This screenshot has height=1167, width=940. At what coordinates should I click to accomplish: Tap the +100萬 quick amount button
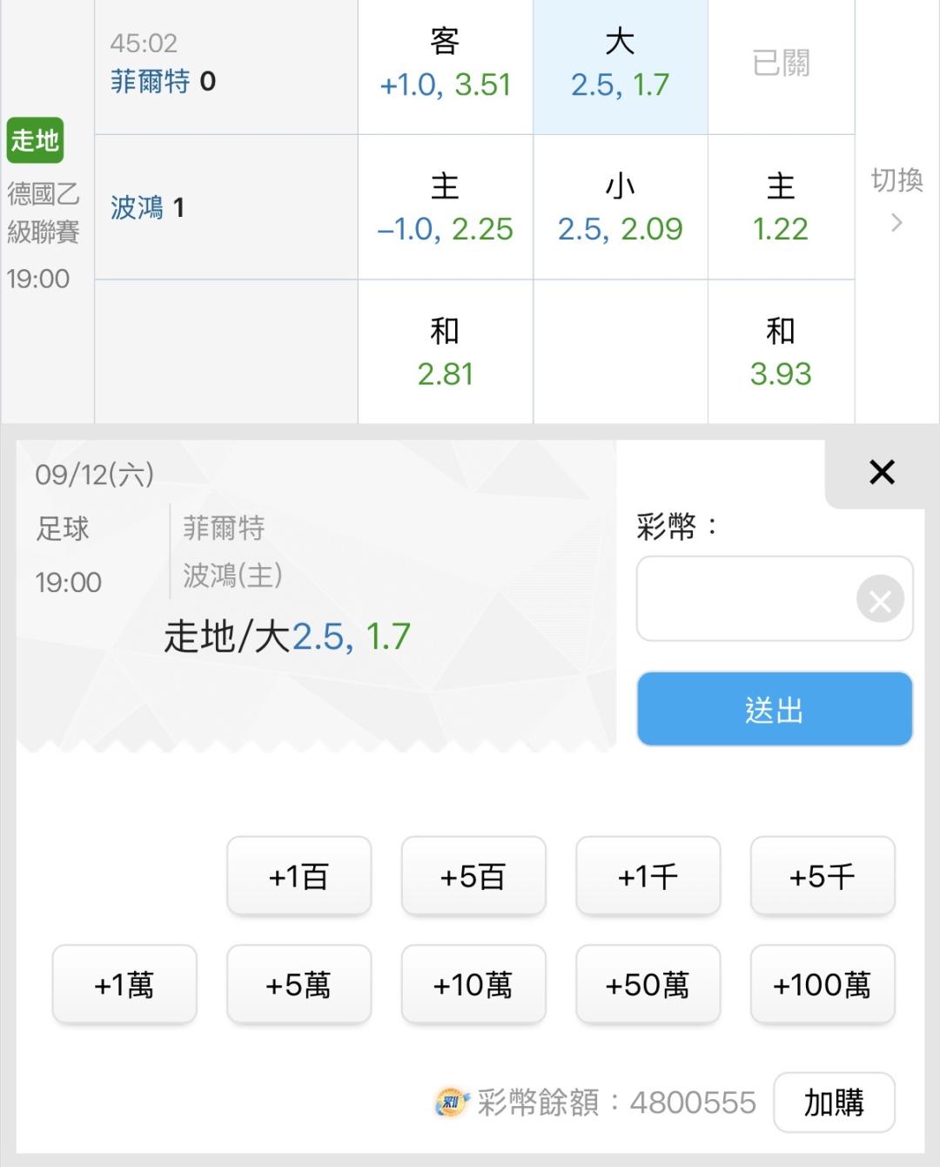click(822, 984)
